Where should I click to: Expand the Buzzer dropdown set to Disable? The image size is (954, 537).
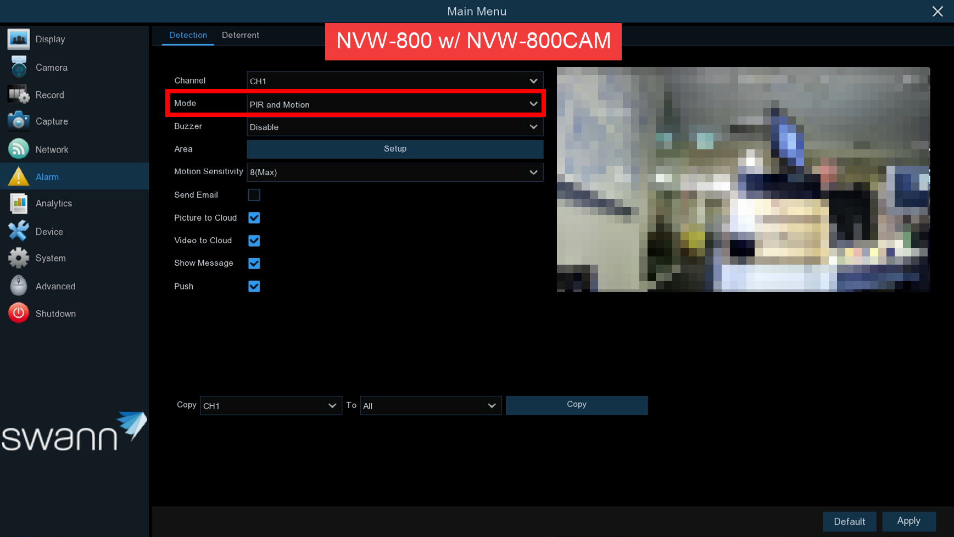[x=394, y=127]
